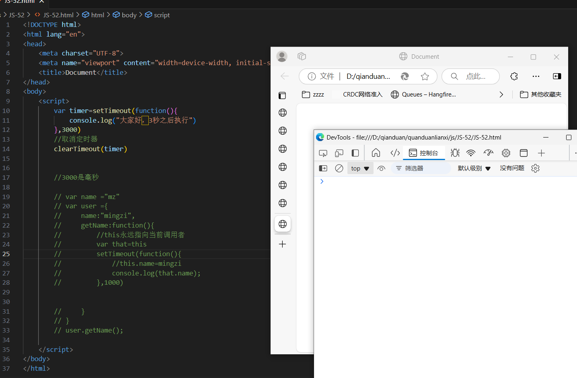The width and height of the screenshot is (577, 378).
Task: Open the Sources bug icon tab
Action: click(455, 153)
